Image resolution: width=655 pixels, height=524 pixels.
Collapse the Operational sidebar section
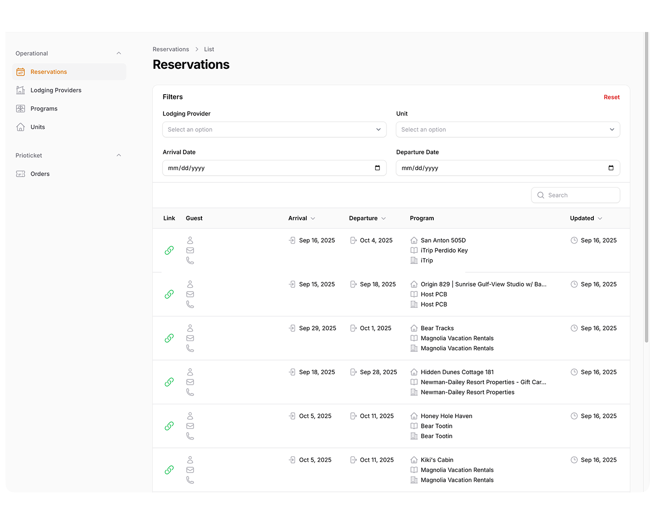pyautogui.click(x=119, y=53)
